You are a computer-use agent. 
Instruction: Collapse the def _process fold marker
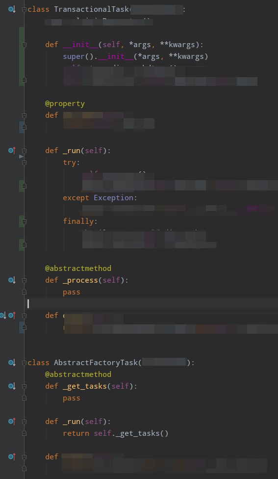pyautogui.click(x=24, y=280)
